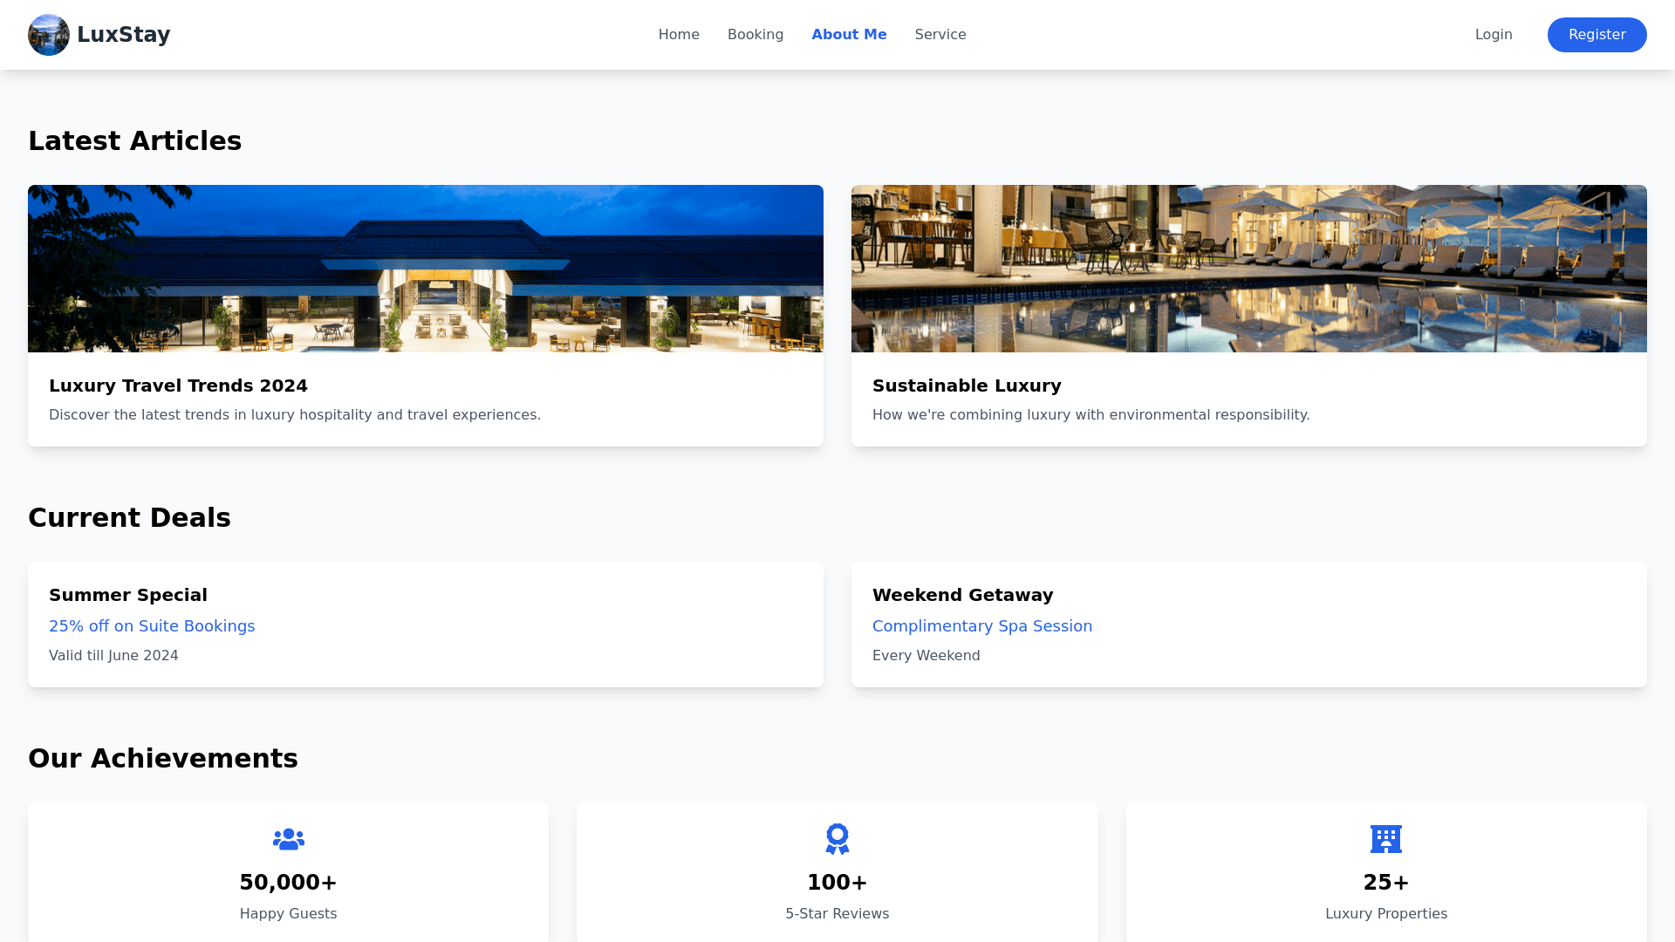Select the Summer Special deal card heading

pyautogui.click(x=128, y=595)
